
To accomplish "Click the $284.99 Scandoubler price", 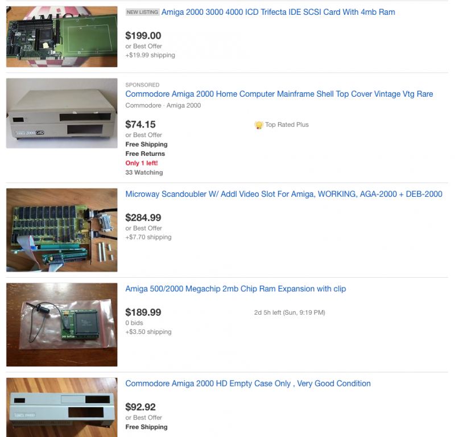I will (143, 218).
